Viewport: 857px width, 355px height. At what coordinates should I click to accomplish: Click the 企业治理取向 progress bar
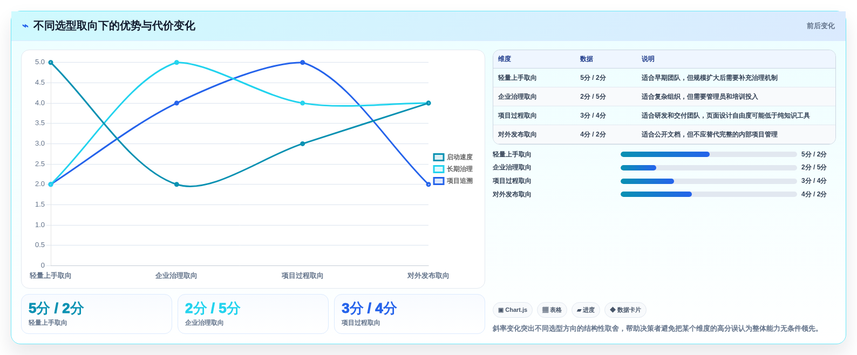pyautogui.click(x=709, y=168)
